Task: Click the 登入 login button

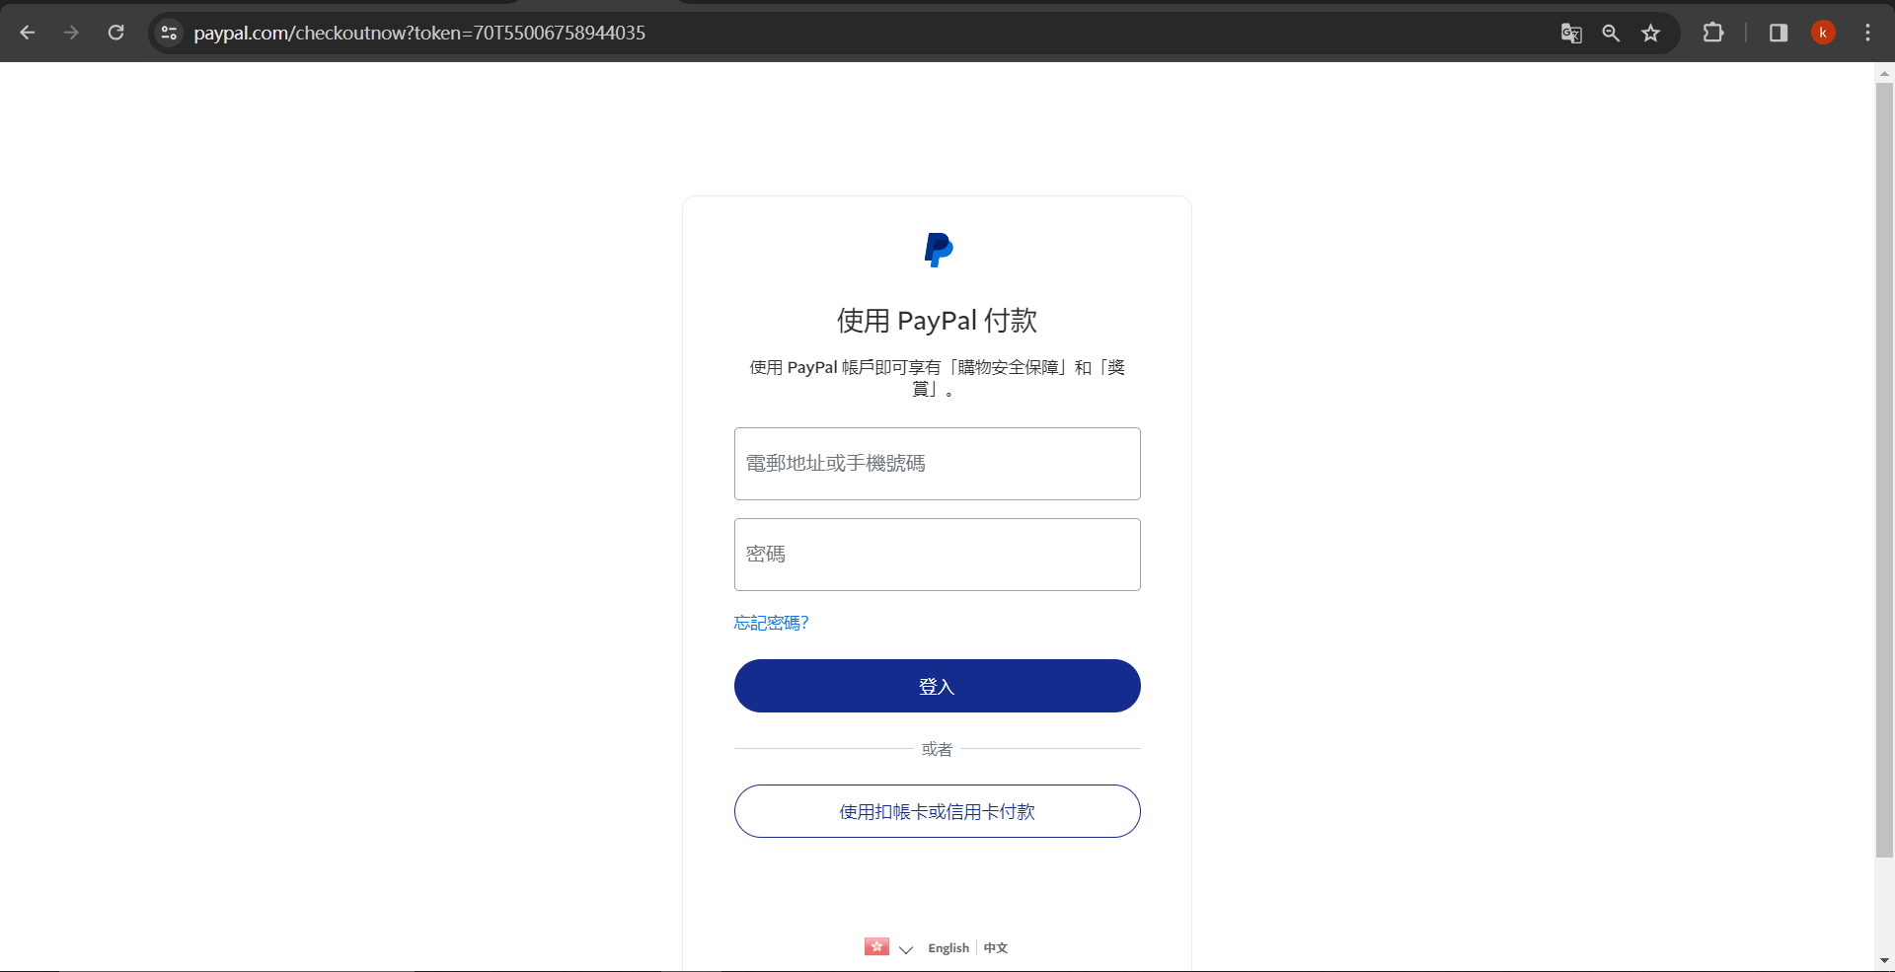Action: [x=938, y=686]
